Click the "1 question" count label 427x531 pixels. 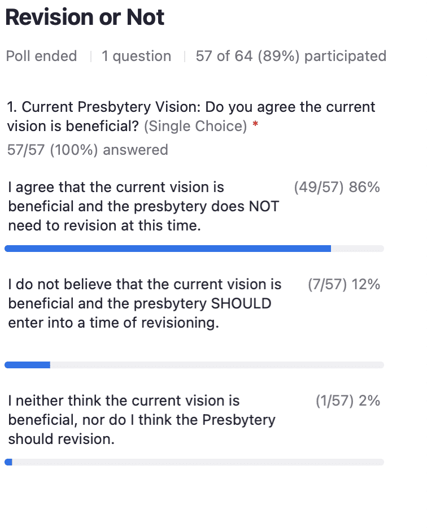(136, 56)
